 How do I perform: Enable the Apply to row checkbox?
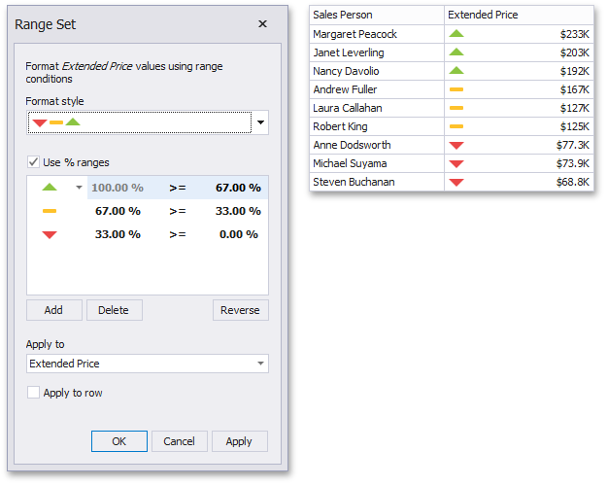[x=34, y=393]
